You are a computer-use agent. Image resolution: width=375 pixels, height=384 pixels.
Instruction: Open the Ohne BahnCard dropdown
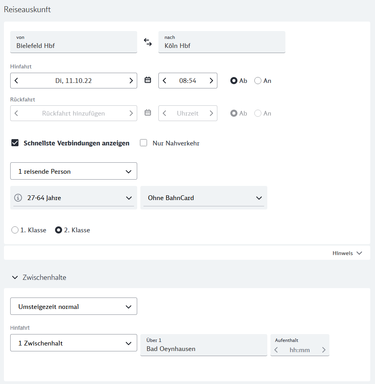pos(203,198)
